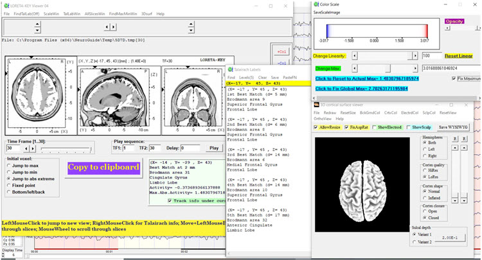The height and width of the screenshot is (260, 482).
Task: Click the blue -Col button
Action: (281, 63)
